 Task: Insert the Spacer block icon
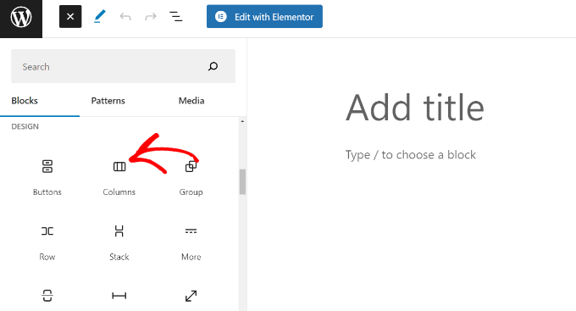(191, 296)
